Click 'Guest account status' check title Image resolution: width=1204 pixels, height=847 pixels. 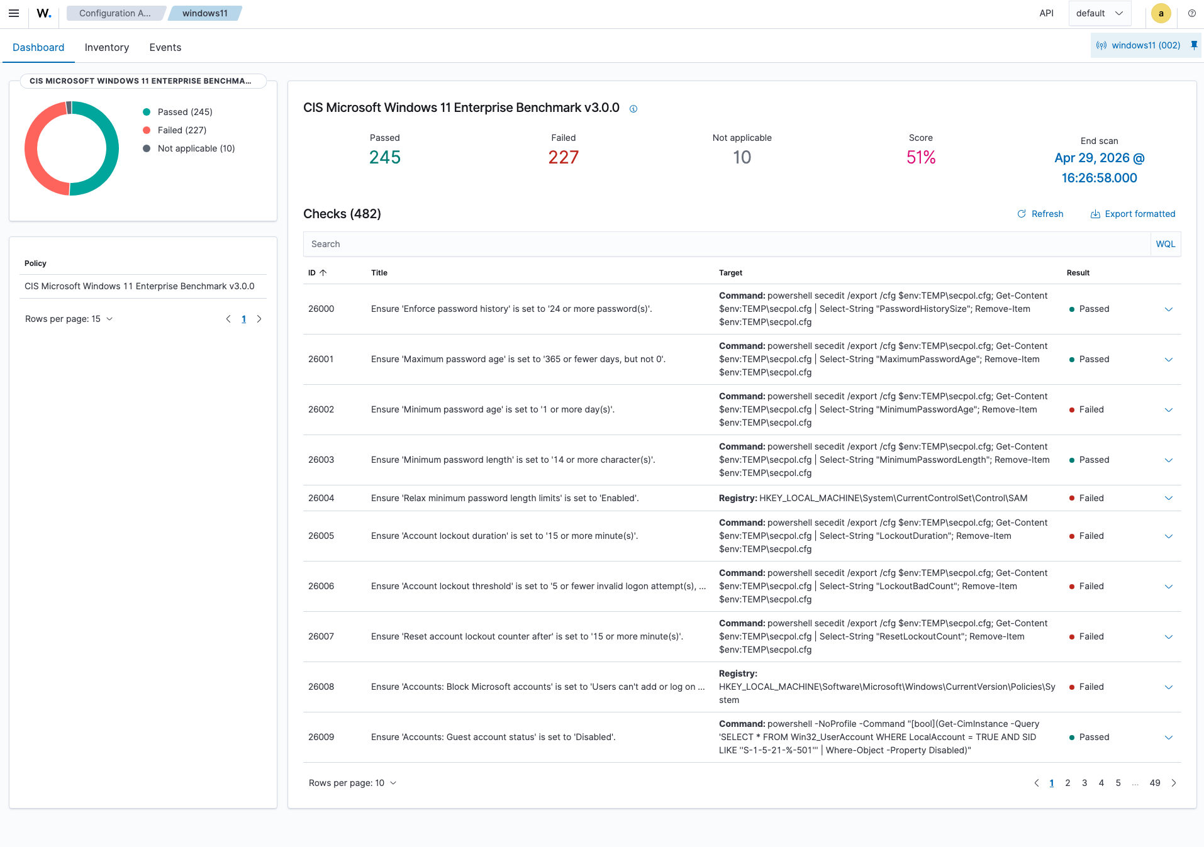493,737
